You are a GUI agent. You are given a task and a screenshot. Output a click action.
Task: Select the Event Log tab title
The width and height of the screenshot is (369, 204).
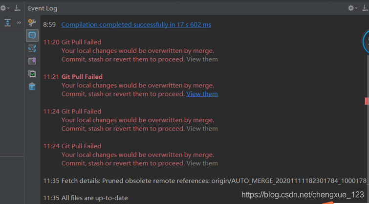[43, 8]
